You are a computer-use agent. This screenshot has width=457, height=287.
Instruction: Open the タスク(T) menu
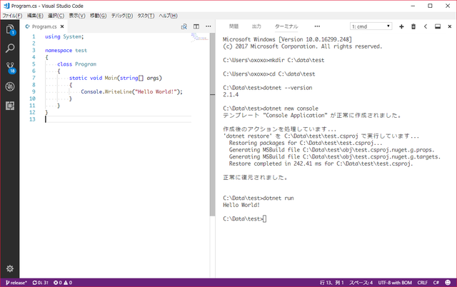tap(146, 16)
